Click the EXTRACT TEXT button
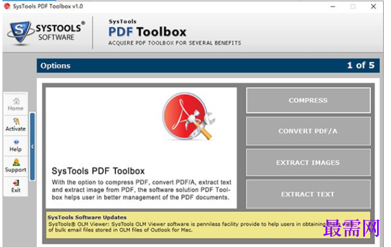This screenshot has height=247, width=391. coord(308,194)
